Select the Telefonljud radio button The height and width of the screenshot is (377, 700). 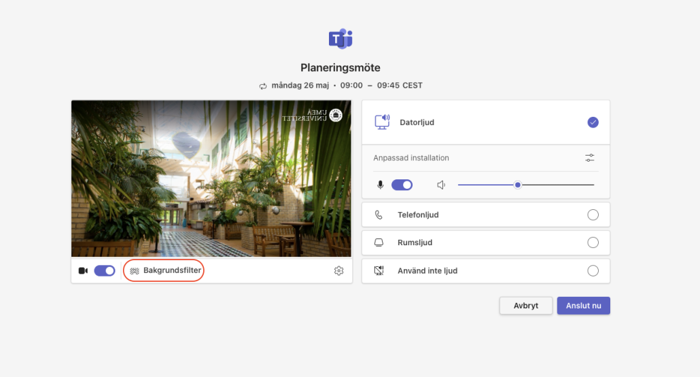pyautogui.click(x=593, y=215)
